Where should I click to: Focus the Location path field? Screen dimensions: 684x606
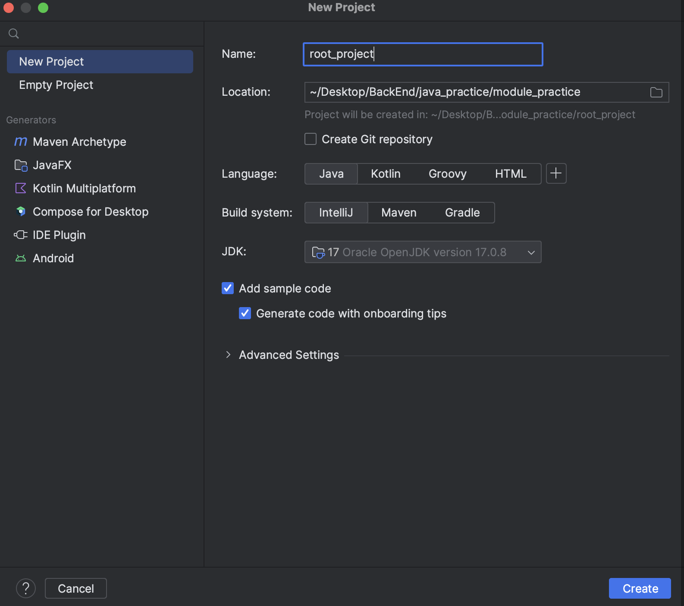pos(486,92)
